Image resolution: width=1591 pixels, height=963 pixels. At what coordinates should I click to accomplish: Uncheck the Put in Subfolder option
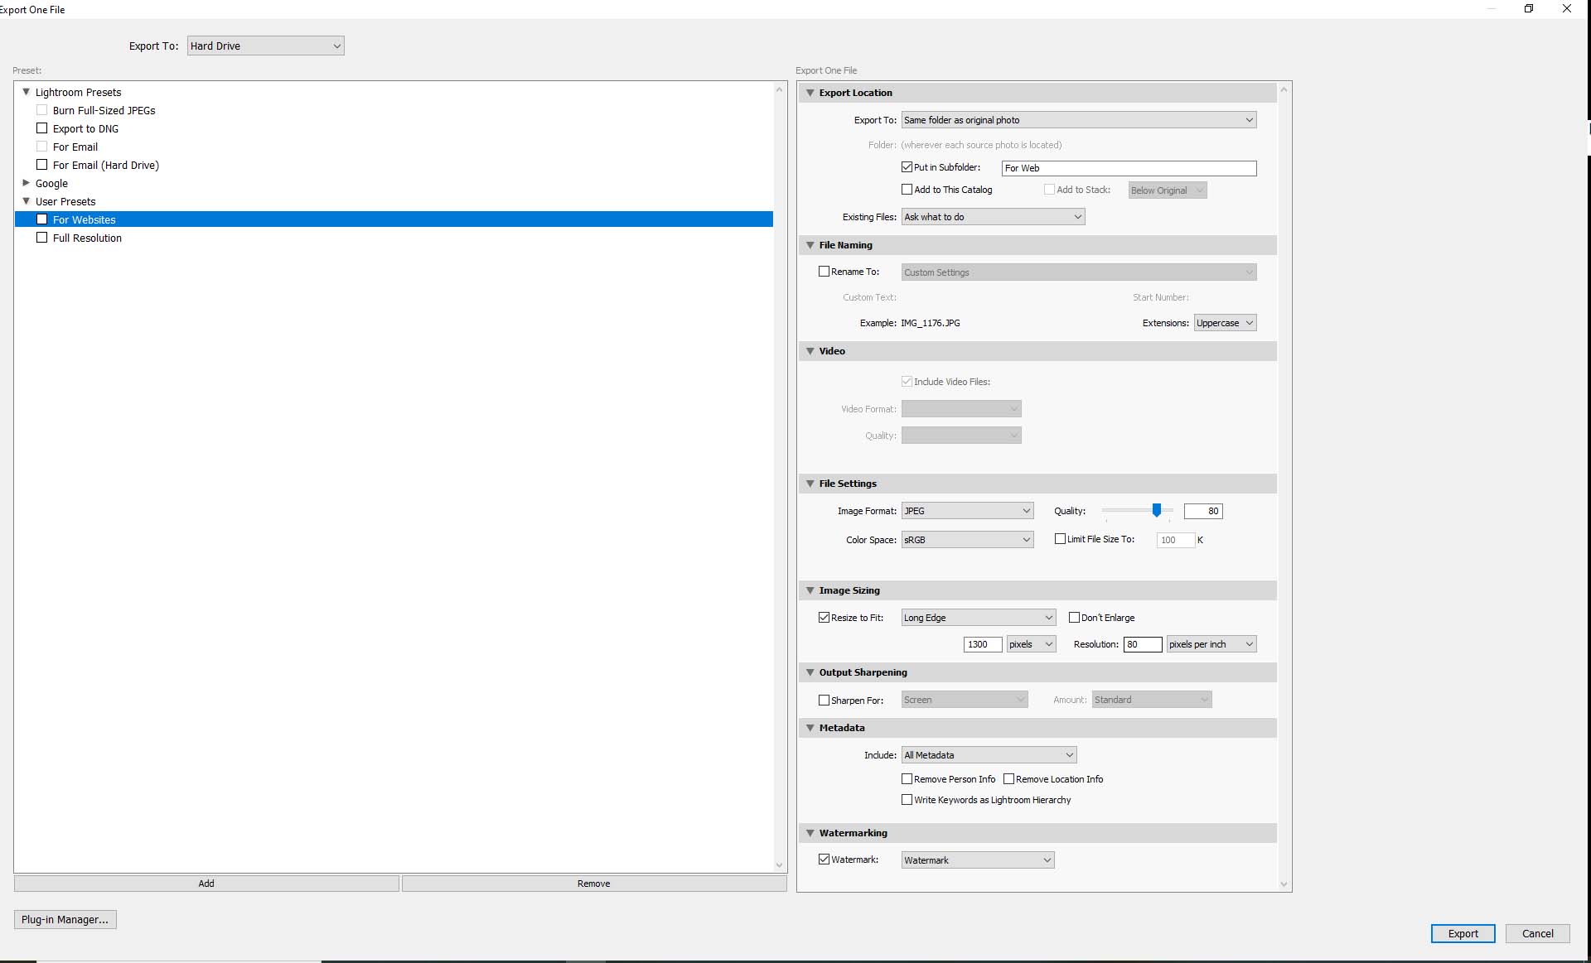tap(907, 167)
